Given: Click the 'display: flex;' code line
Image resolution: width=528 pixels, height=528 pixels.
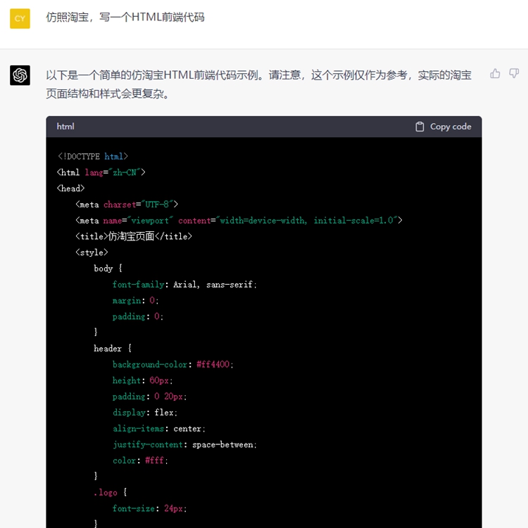Looking at the screenshot, I should (144, 413).
